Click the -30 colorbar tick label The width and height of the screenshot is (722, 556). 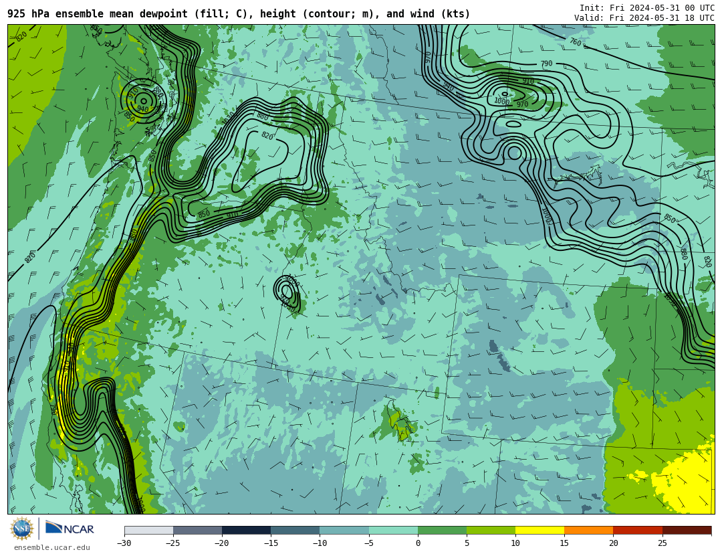coord(124,543)
